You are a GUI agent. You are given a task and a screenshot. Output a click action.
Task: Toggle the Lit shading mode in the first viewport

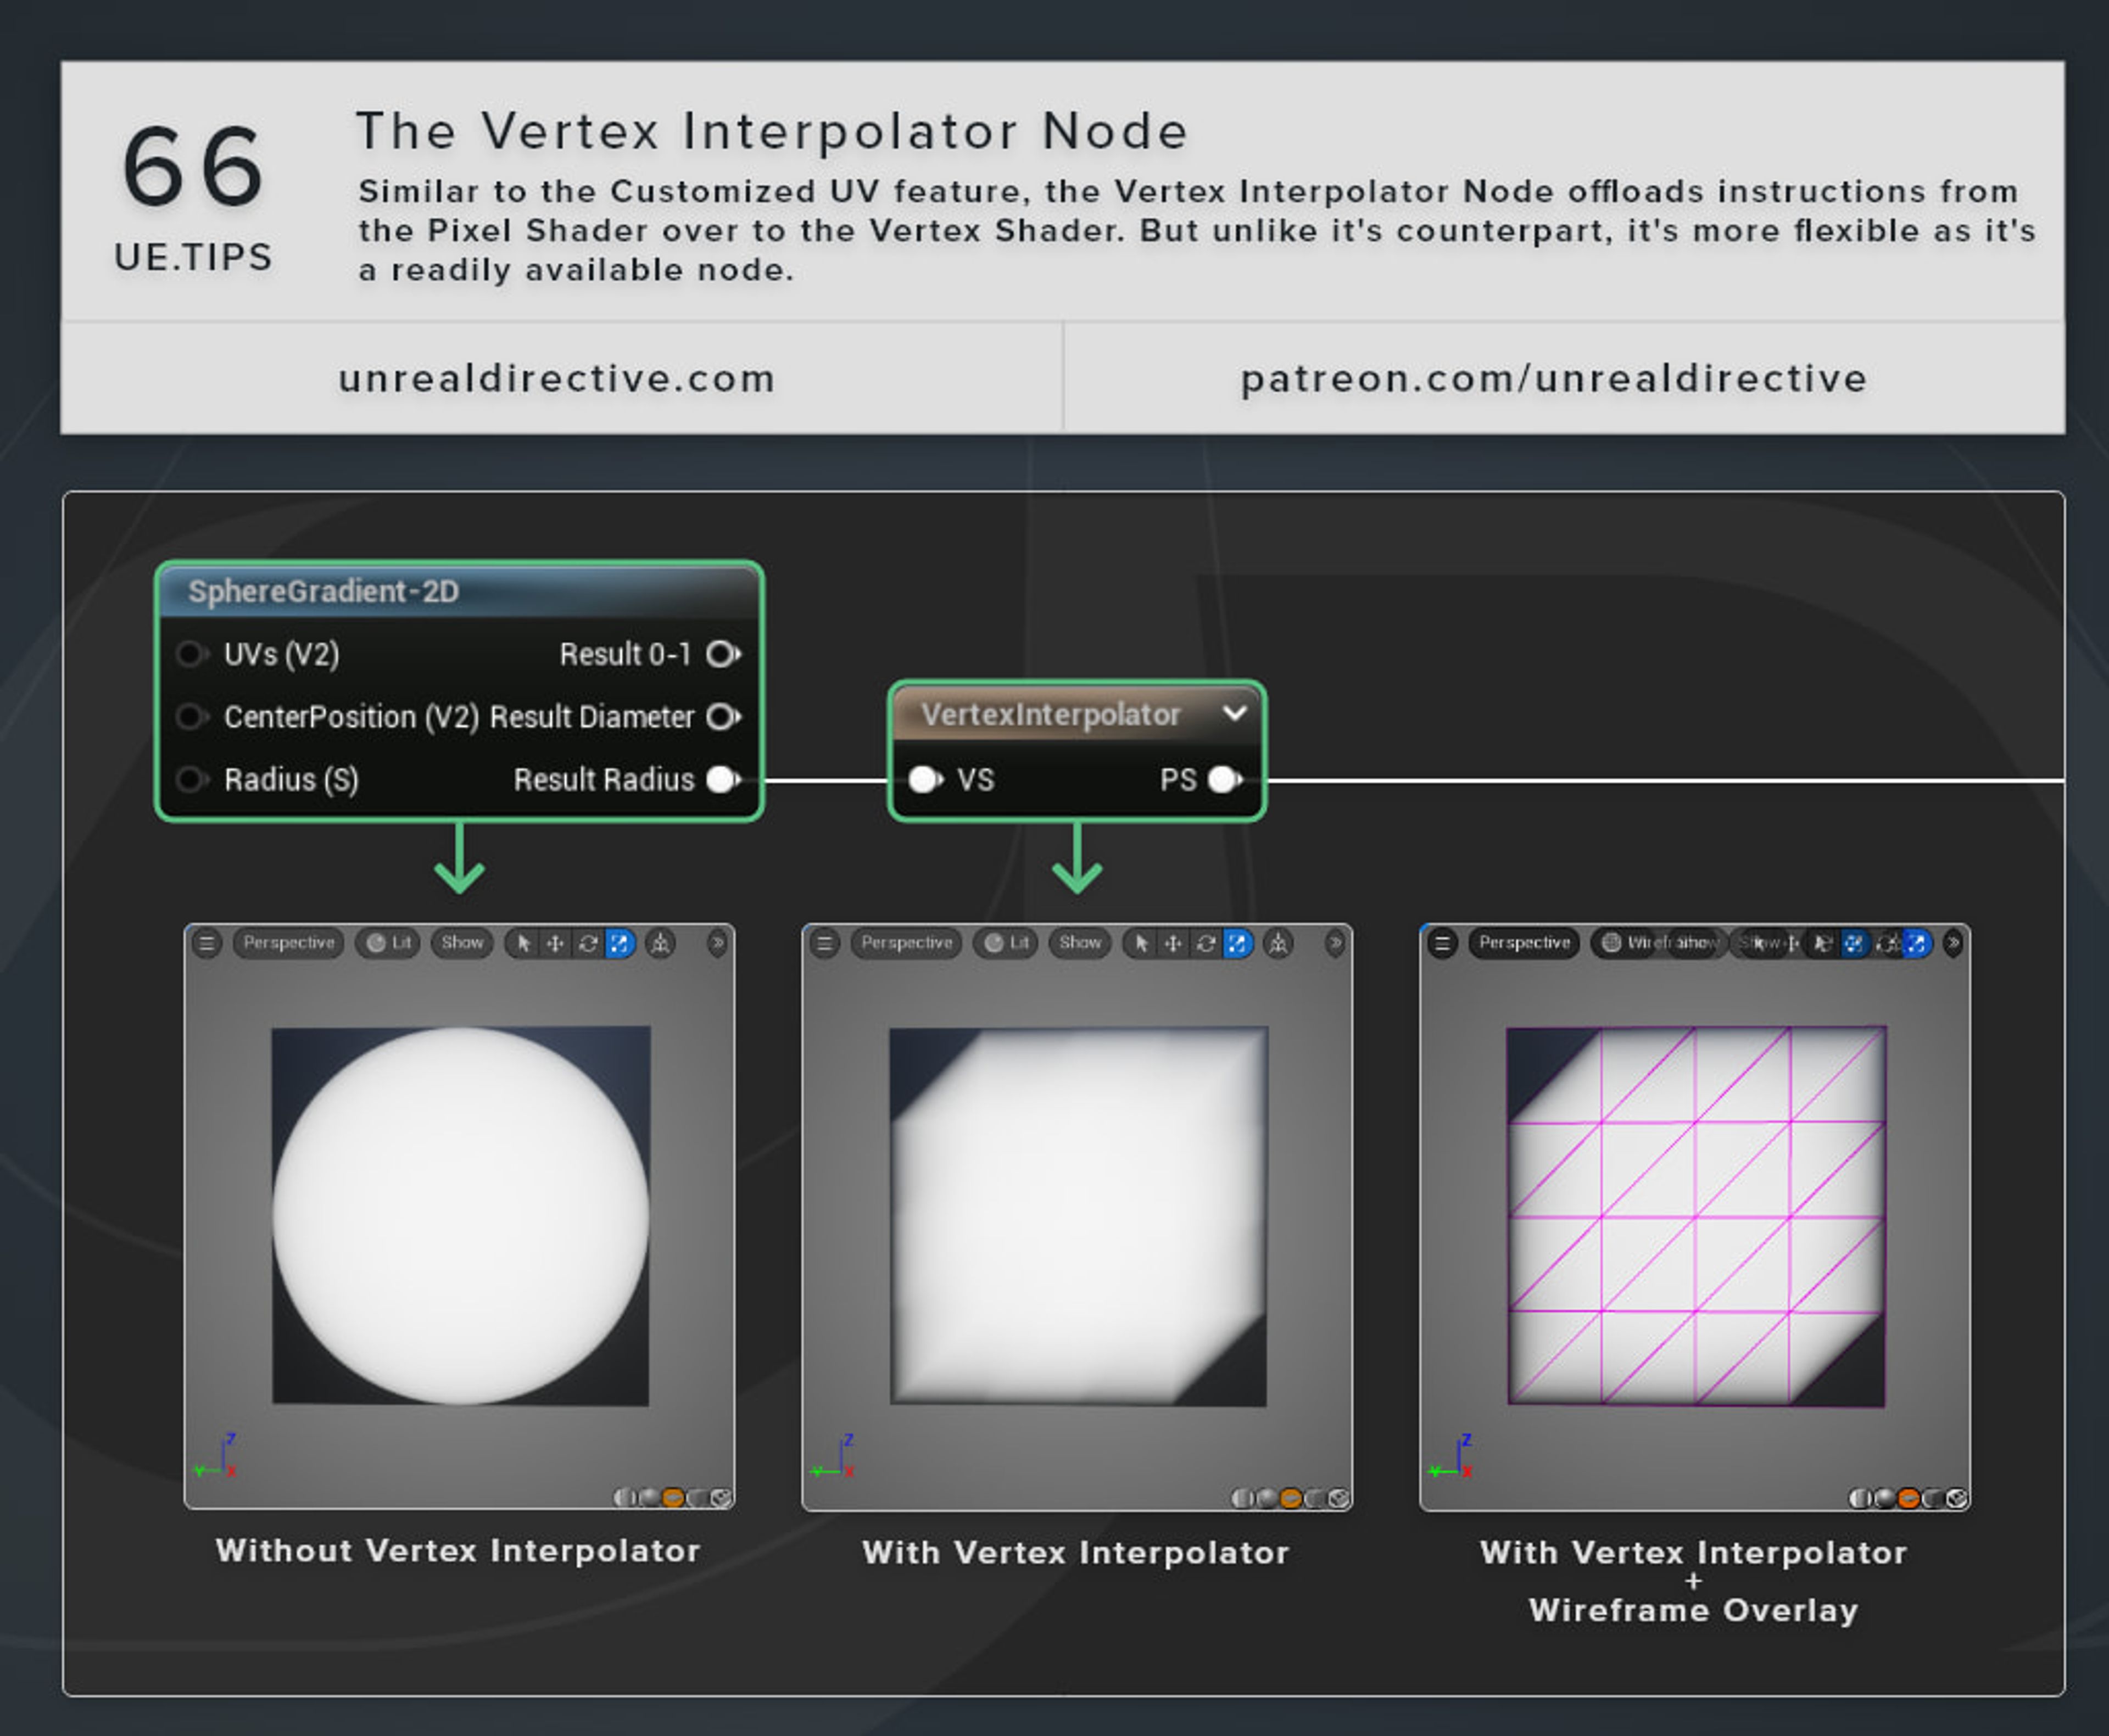pyautogui.click(x=390, y=943)
